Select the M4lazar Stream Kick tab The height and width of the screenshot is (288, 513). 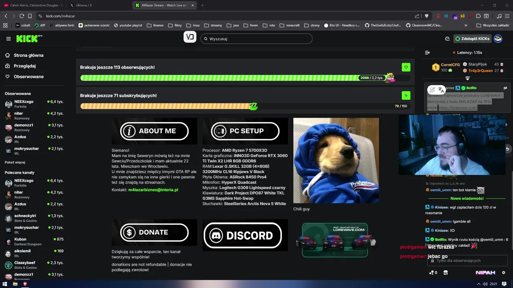point(164,5)
